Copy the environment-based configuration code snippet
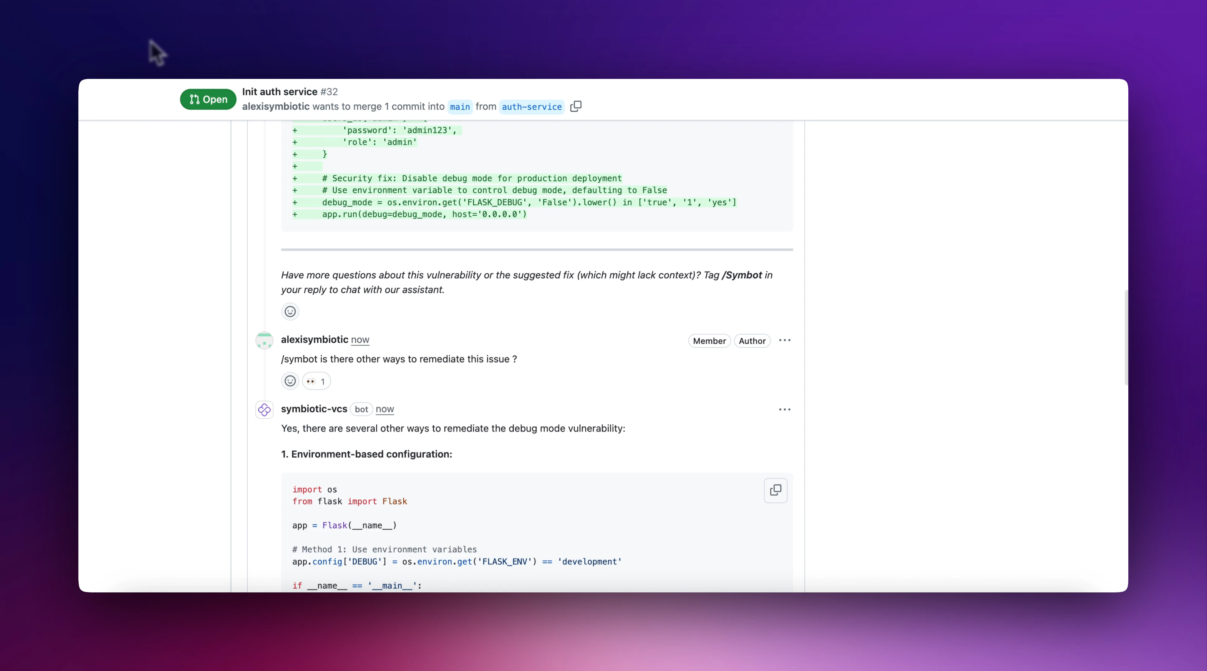 tap(775, 490)
